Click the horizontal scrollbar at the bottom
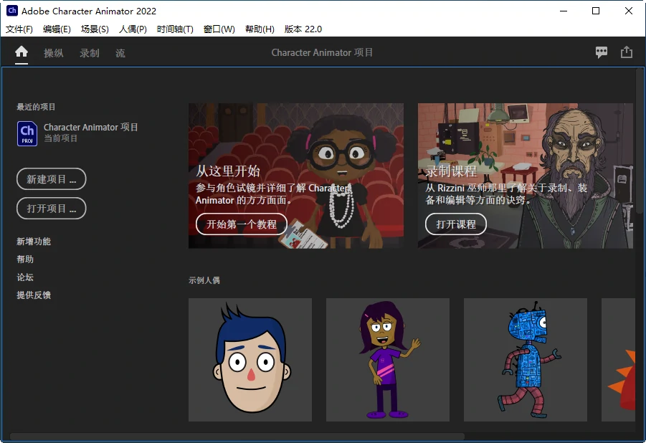This screenshot has width=646, height=443. point(237,436)
